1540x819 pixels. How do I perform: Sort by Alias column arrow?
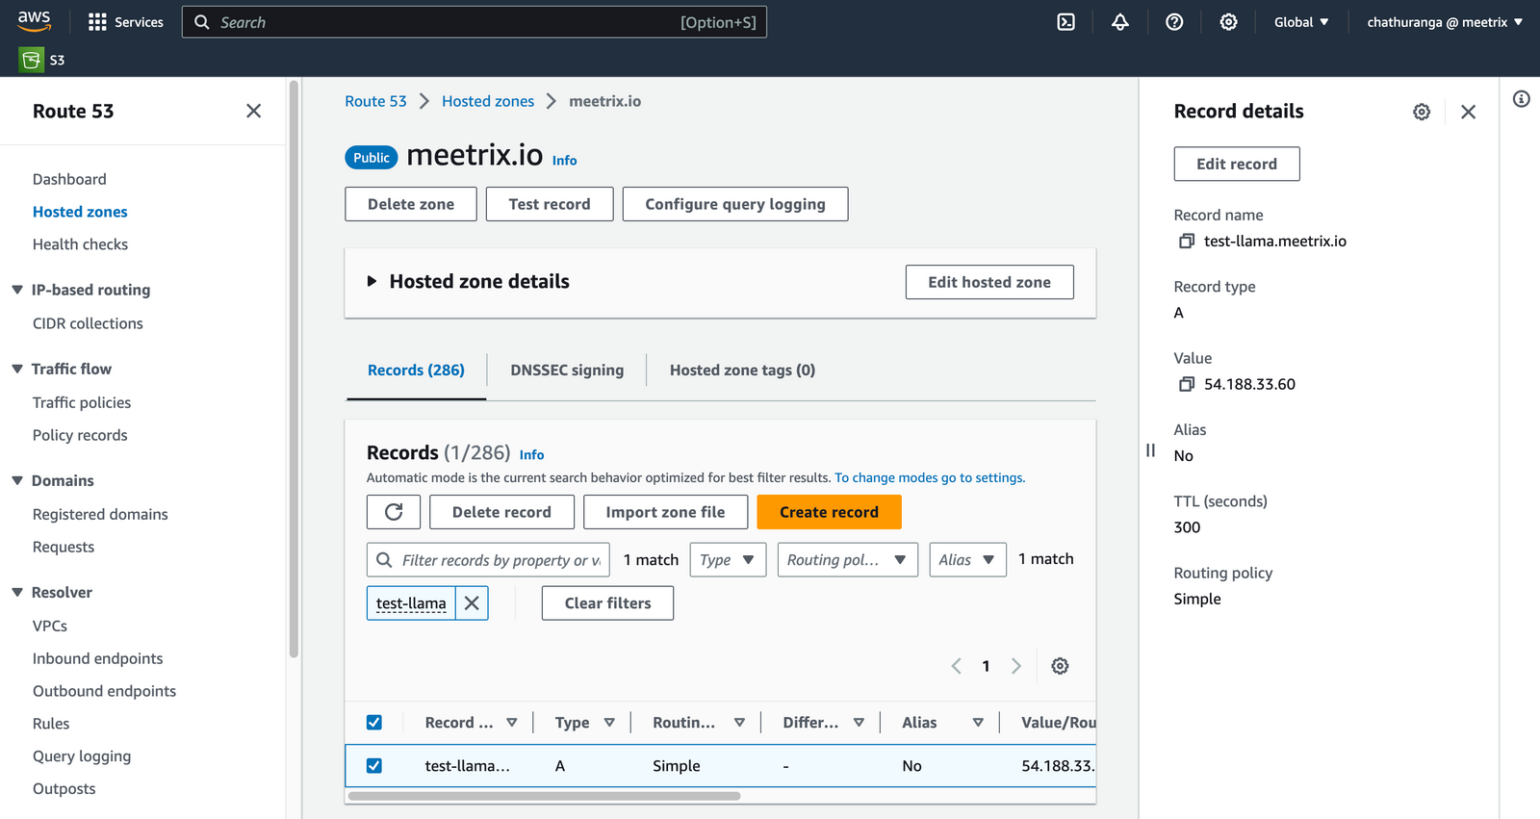(x=978, y=723)
